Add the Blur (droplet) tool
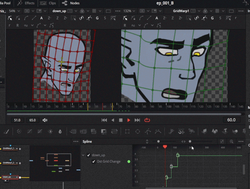The image size is (250, 189). 60,132
